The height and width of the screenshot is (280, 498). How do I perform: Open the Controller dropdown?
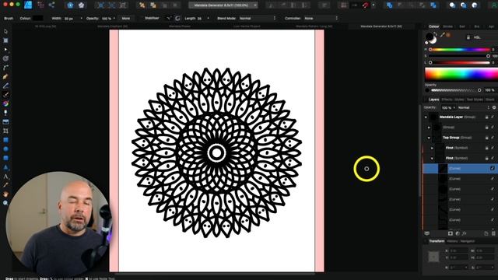[321, 19]
